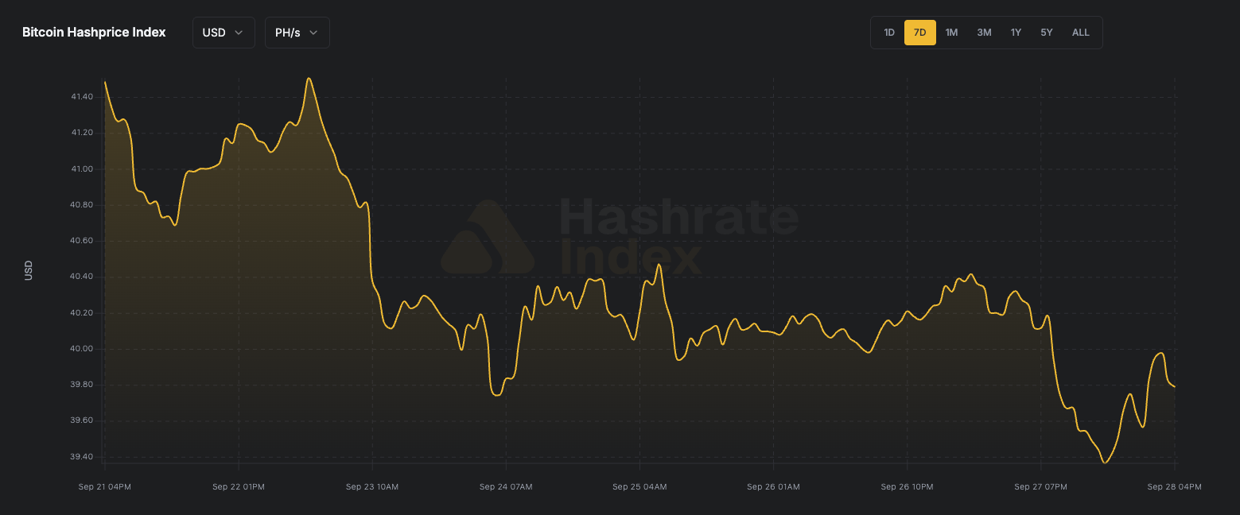Click the 41.40 y-axis label
The width and height of the screenshot is (1240, 515).
[x=82, y=97]
